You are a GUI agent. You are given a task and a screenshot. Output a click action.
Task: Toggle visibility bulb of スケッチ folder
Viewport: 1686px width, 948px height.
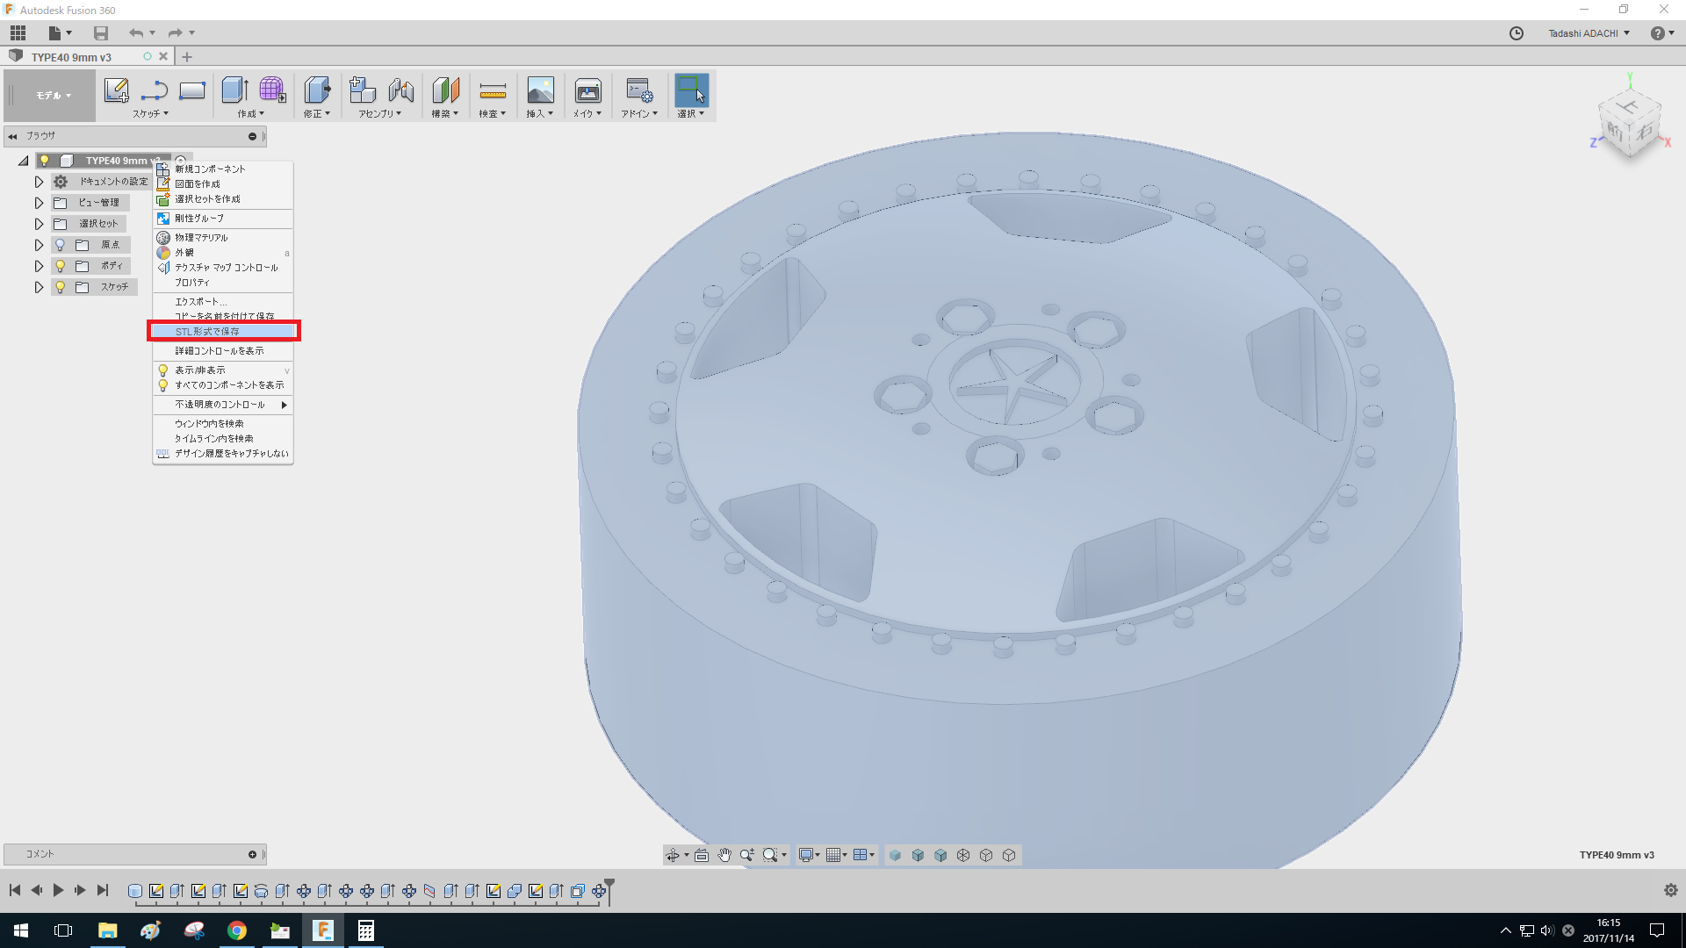(61, 287)
